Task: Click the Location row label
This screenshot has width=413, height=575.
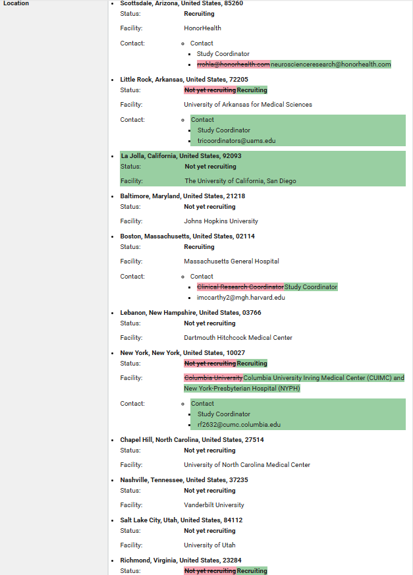Action: pos(16,3)
